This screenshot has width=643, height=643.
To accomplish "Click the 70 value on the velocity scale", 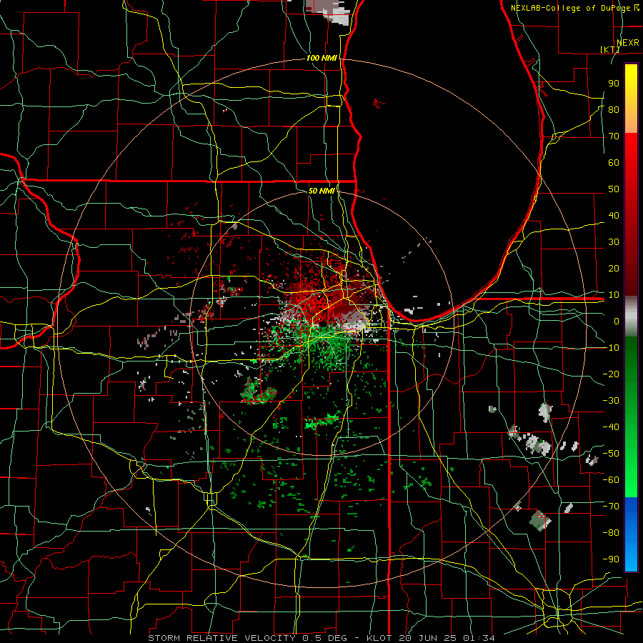I will (x=614, y=136).
